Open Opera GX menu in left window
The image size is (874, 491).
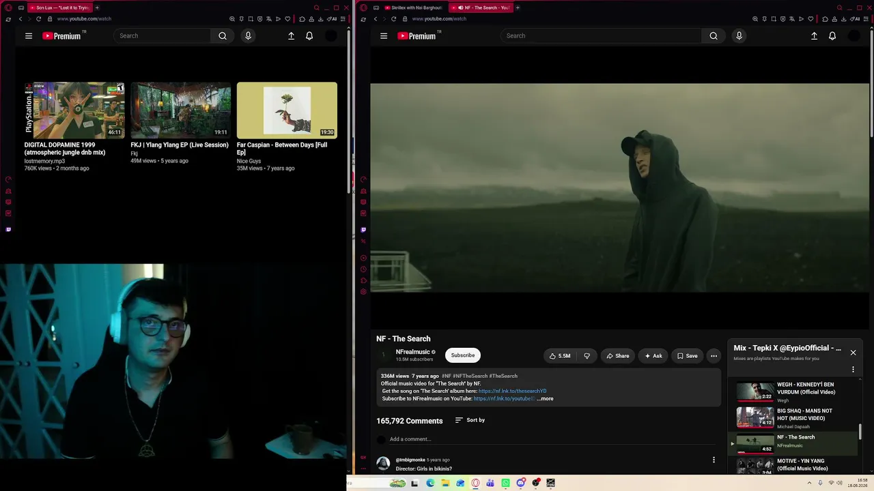point(8,8)
